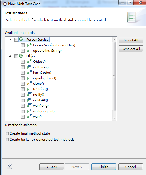The width and height of the screenshot is (146, 175).
Task: Click the '0 methods selected.' status text
Action: [x=21, y=125]
